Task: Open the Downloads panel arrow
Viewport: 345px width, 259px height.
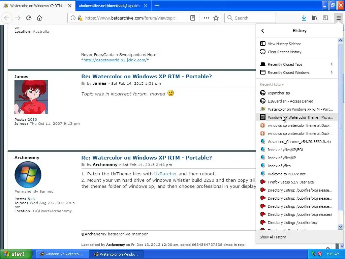Action: 304,18
